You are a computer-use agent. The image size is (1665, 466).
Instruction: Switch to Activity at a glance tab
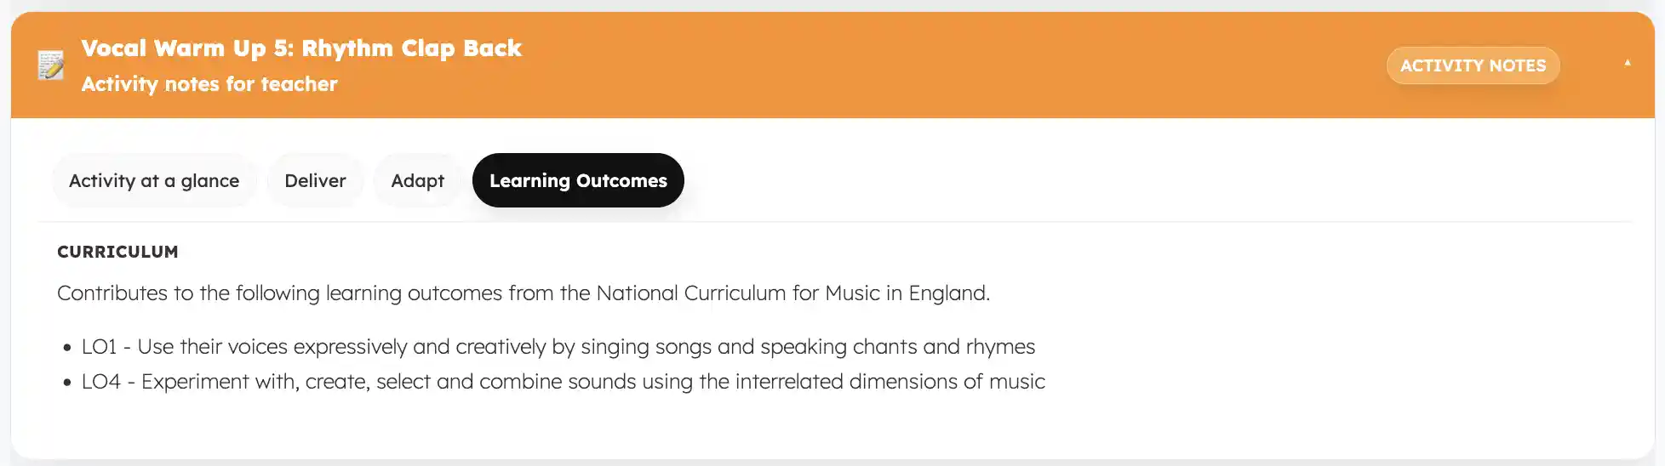coord(154,181)
